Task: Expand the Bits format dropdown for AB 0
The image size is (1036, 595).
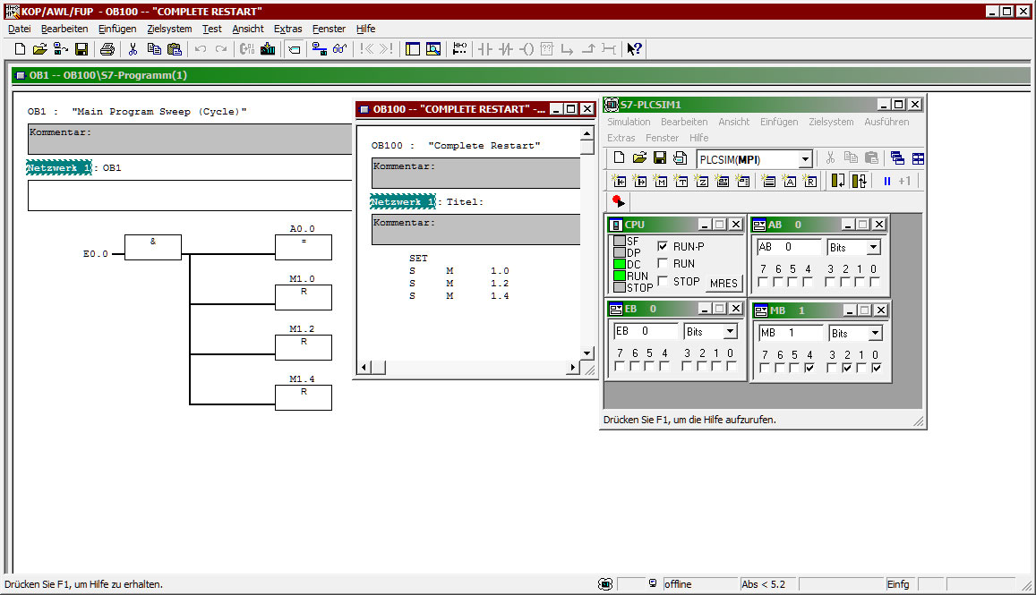Action: [x=873, y=248]
